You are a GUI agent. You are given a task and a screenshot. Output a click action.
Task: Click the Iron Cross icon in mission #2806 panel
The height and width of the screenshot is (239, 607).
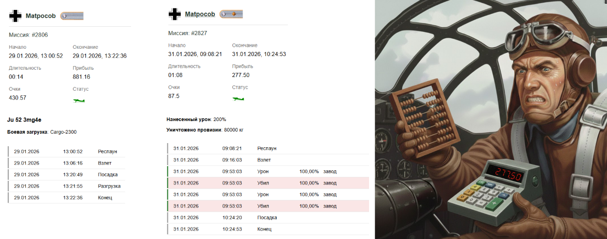(x=15, y=16)
